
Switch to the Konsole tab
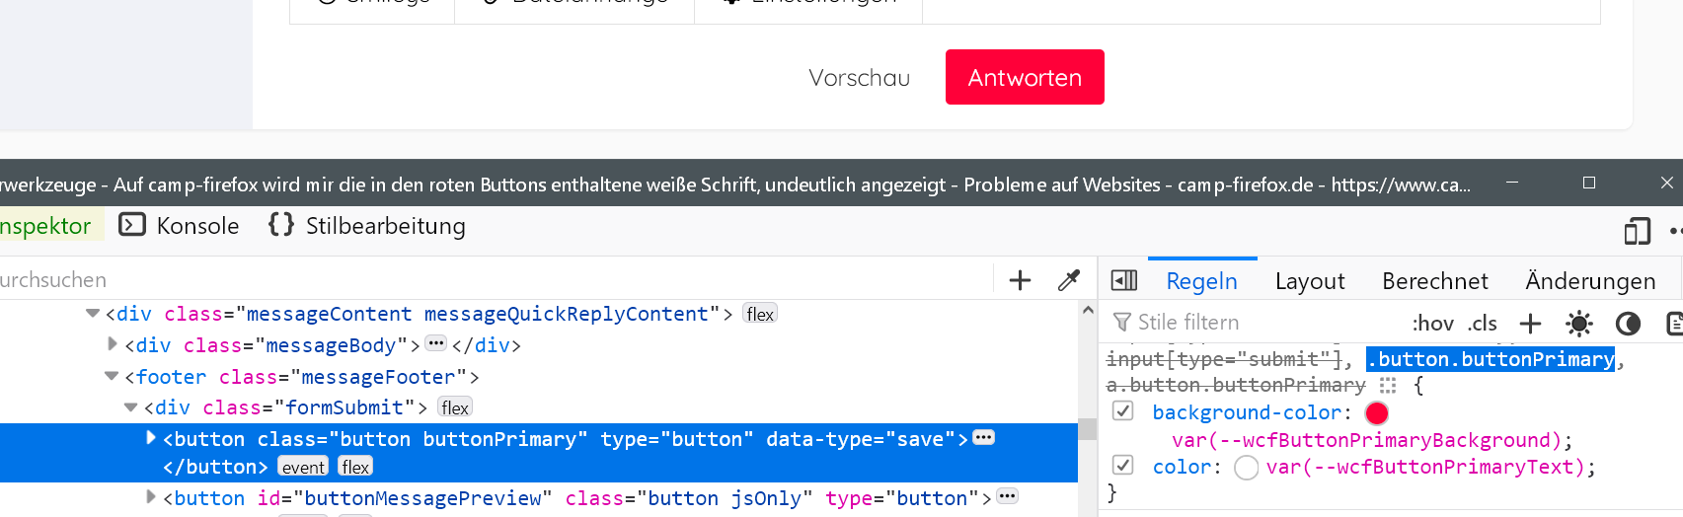pyautogui.click(x=180, y=226)
